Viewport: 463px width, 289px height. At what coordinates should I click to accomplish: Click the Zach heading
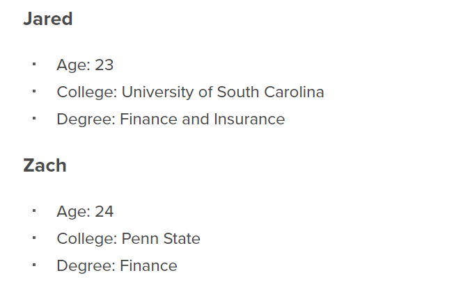pyautogui.click(x=45, y=165)
